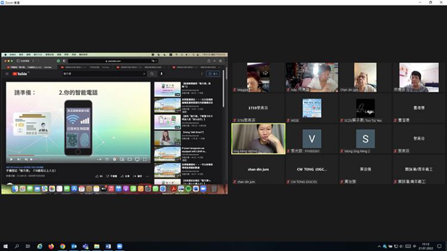
Task: Mute the YouTube player volume
Action: tap(26, 159)
